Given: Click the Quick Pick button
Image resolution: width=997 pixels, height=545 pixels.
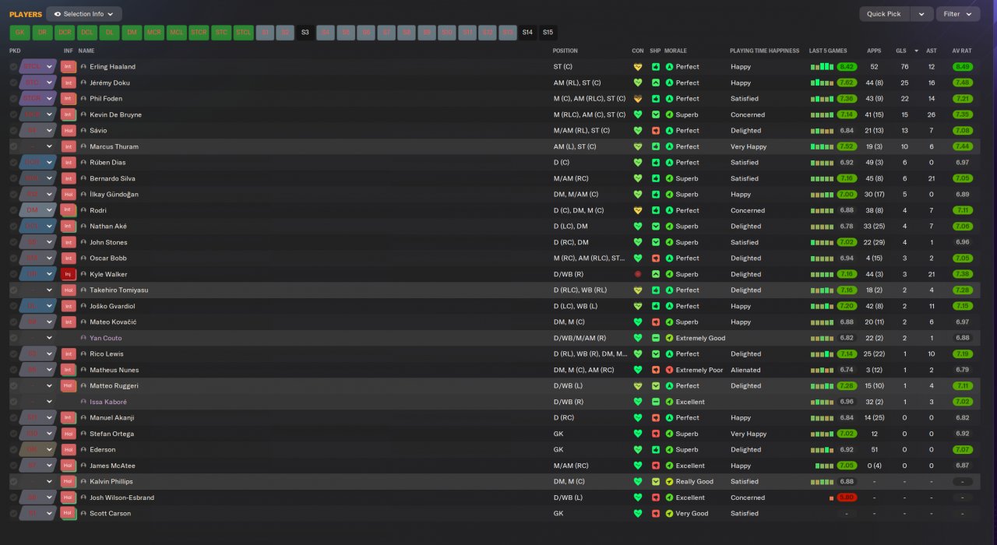Looking at the screenshot, I should [884, 14].
